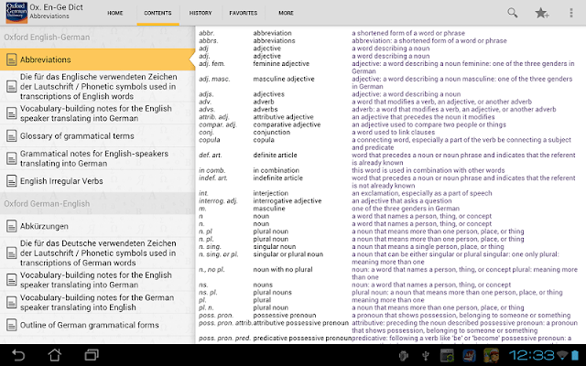Switch to the HOME tab

tap(115, 13)
